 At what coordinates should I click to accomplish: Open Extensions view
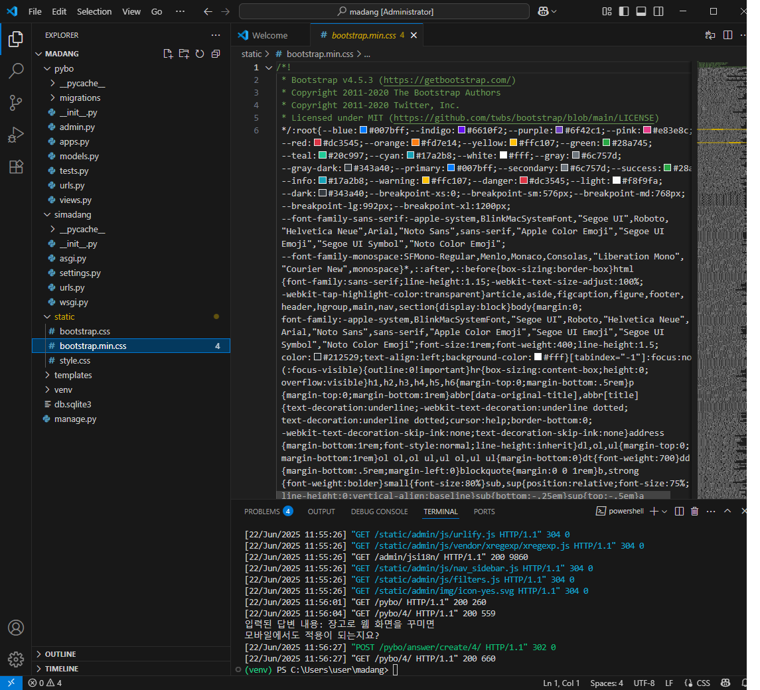[x=15, y=167]
